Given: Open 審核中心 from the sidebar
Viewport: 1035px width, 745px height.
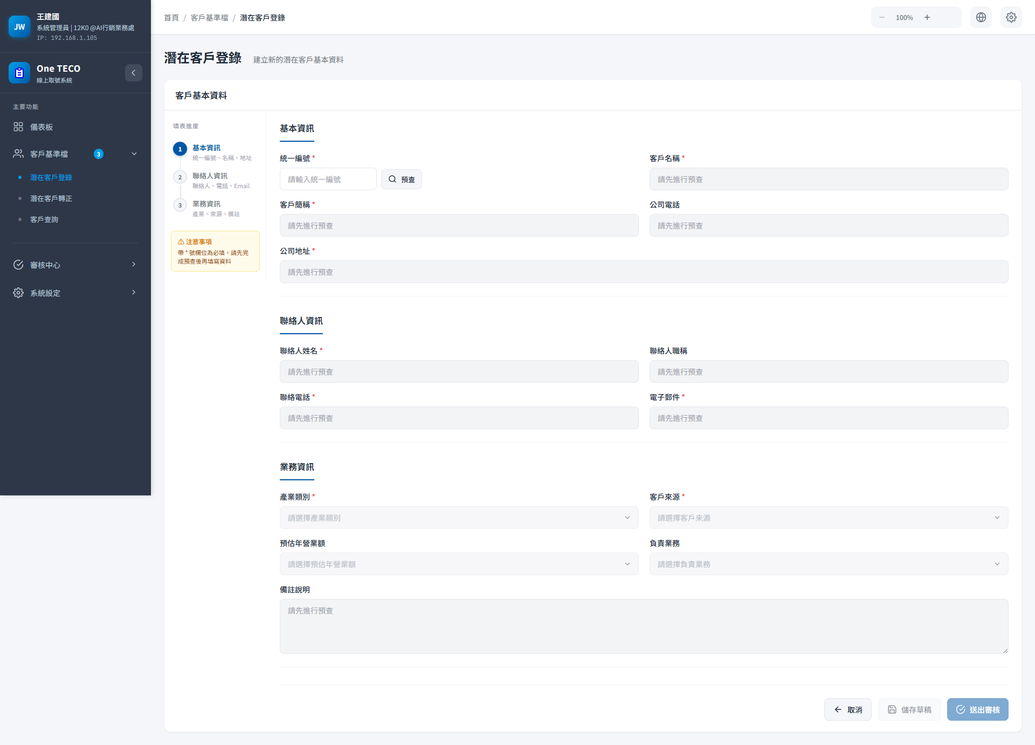Looking at the screenshot, I should [x=44, y=265].
